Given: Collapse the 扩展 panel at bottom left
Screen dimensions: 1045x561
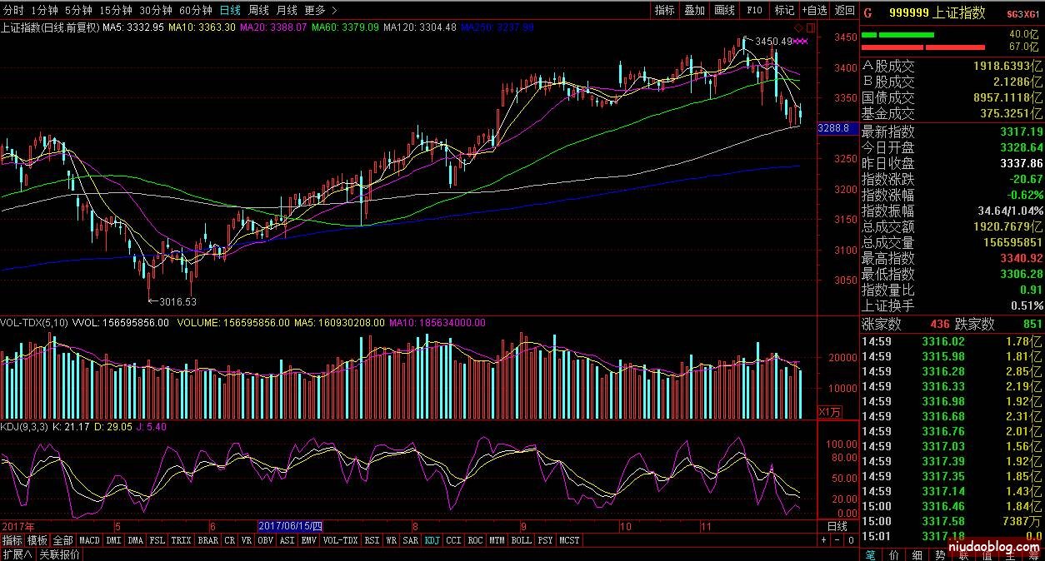Looking at the screenshot, I should [x=17, y=554].
